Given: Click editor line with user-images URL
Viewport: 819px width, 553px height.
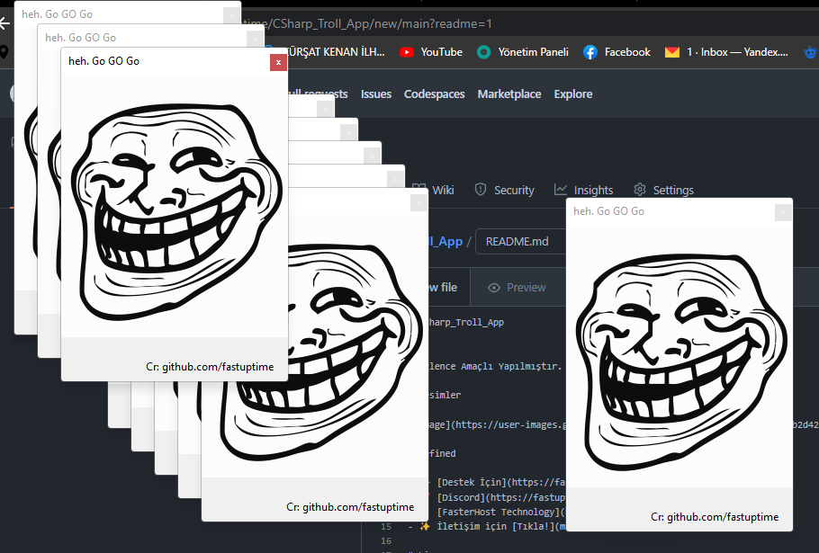Looking at the screenshot, I should pyautogui.click(x=497, y=424).
